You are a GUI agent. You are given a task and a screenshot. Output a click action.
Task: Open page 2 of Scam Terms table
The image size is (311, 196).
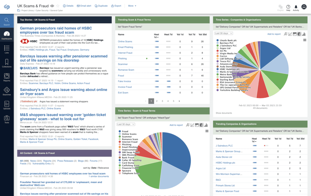coord(157,101)
